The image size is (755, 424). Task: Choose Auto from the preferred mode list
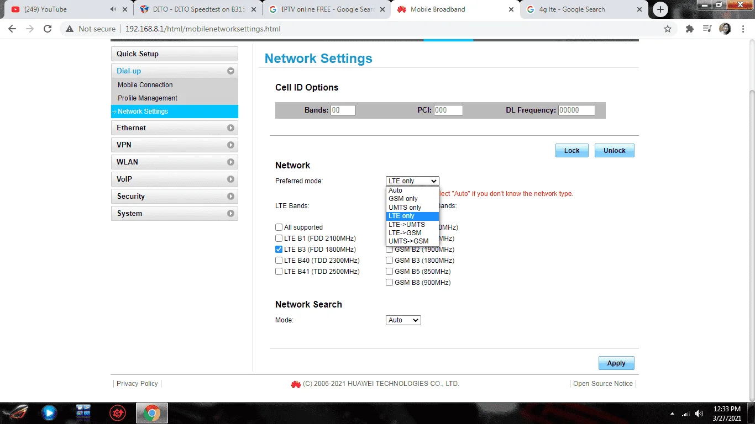tap(412, 190)
